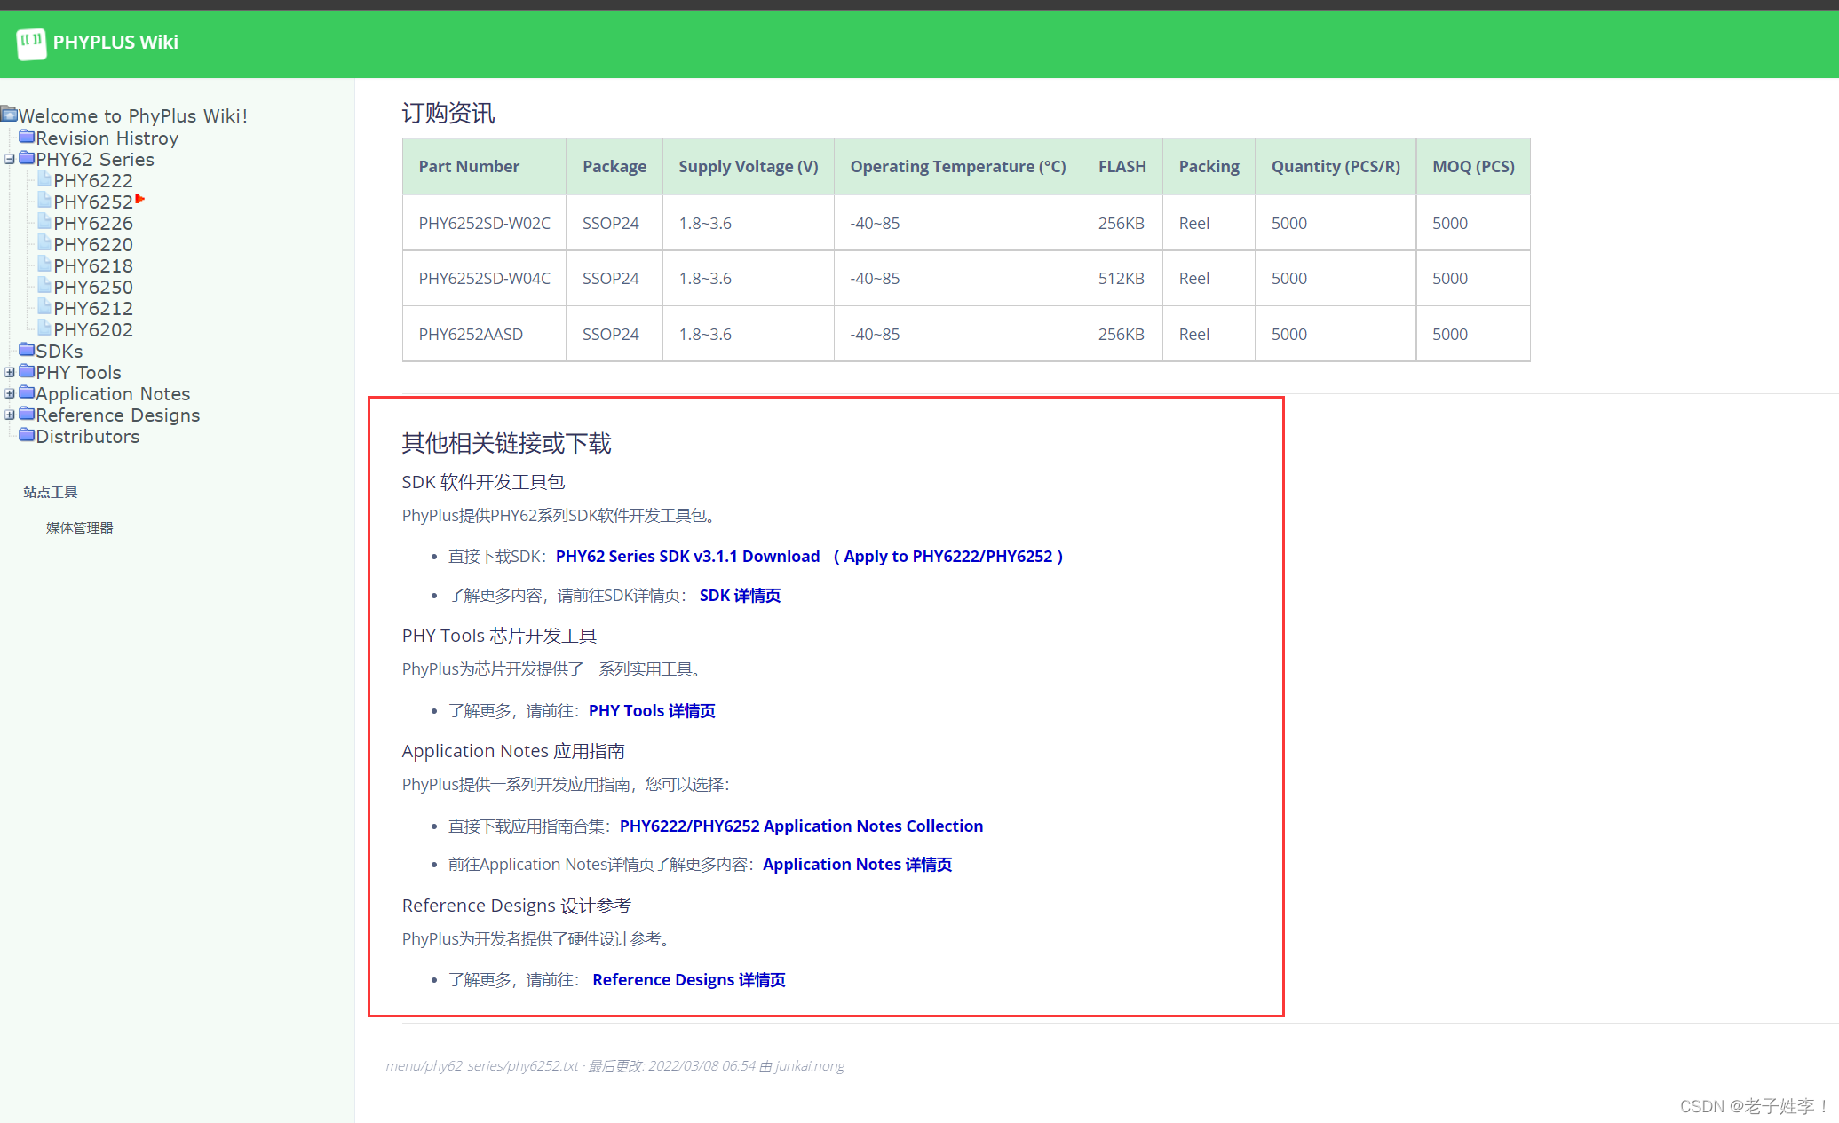Click the PHYPLUS Wiki logo icon

coord(31,43)
